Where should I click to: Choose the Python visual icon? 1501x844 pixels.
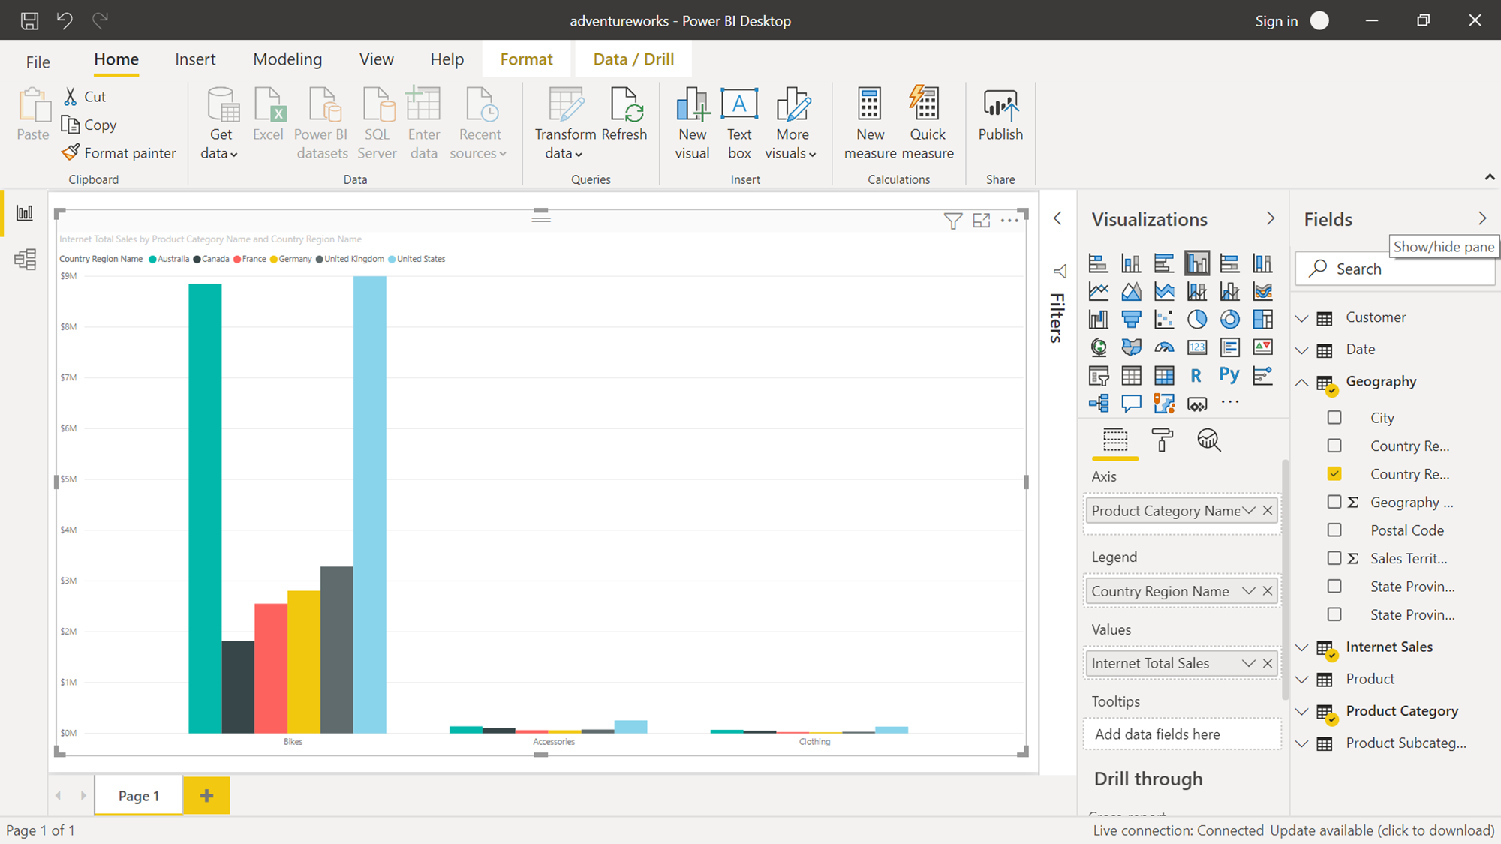click(x=1229, y=375)
